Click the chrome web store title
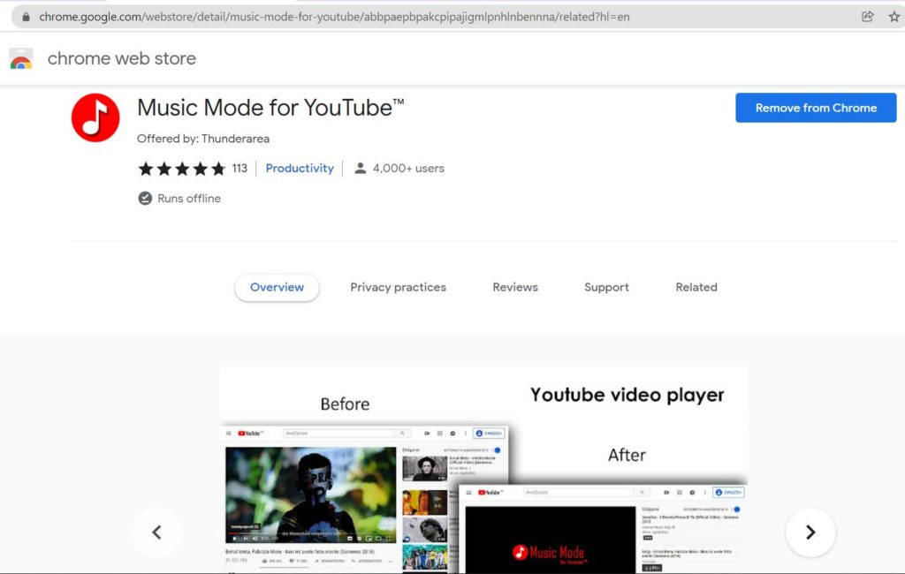 pos(122,59)
